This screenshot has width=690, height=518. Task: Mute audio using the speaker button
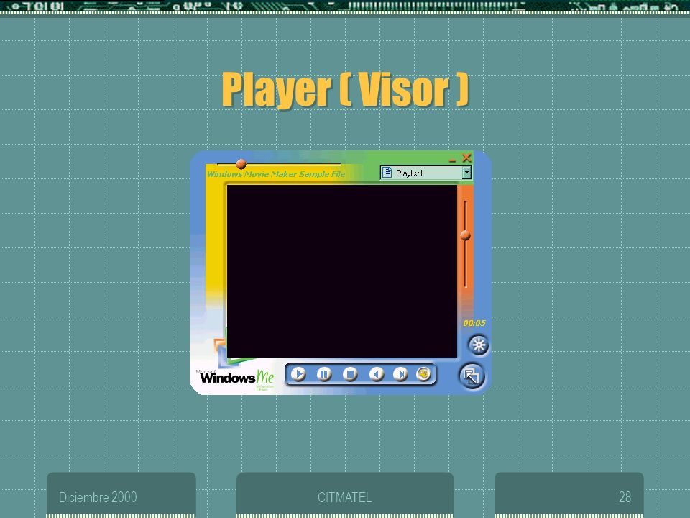[423, 374]
